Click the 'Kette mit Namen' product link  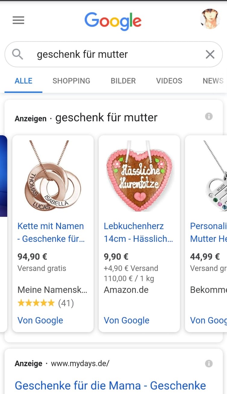pos(51,232)
